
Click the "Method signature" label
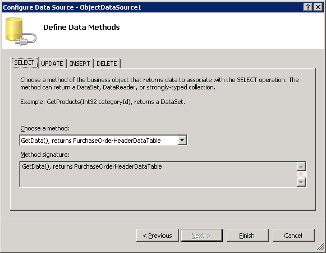click(45, 155)
